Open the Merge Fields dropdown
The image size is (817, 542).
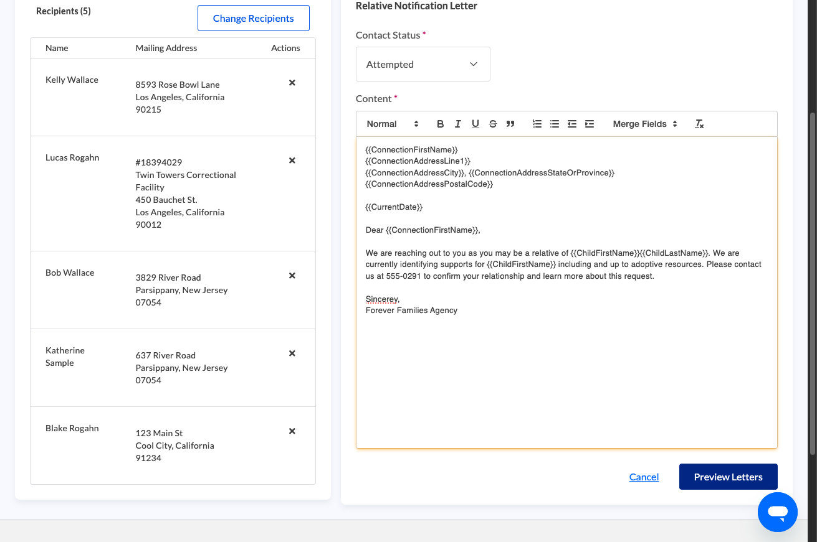tap(645, 124)
